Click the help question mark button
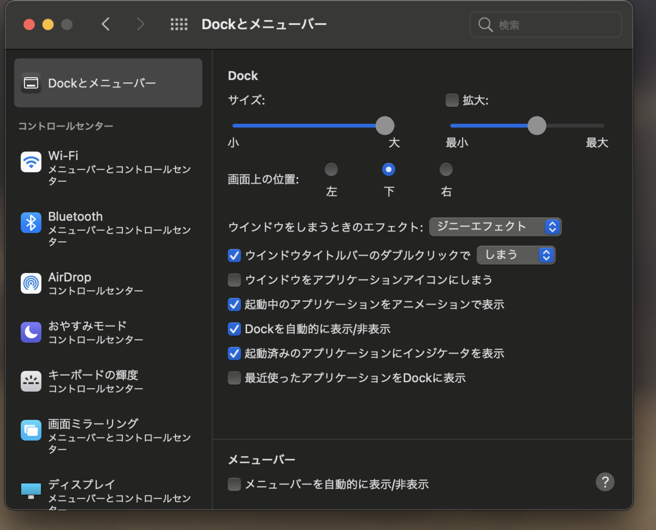656x530 pixels. tap(605, 482)
